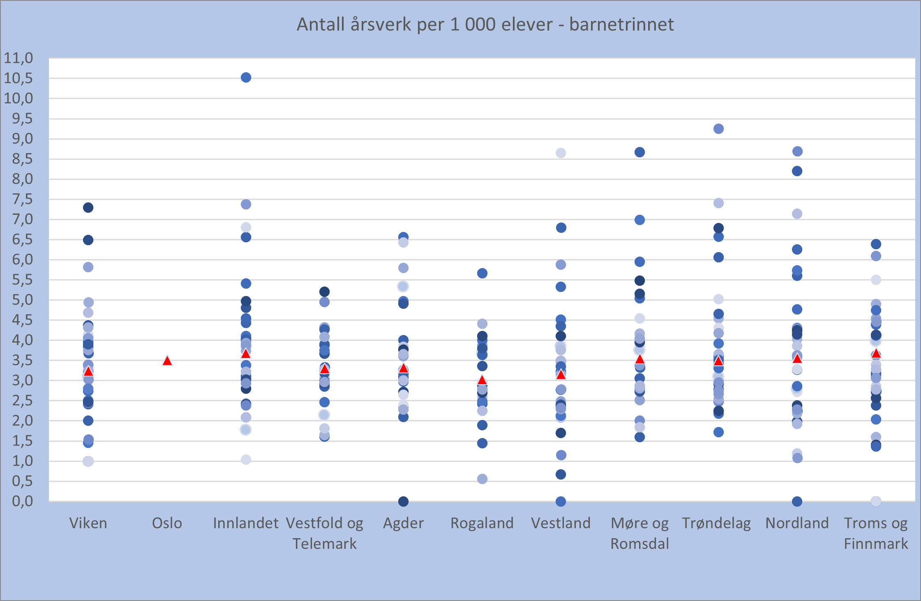
Task: Click the Troms og Finnmark category label
Action: pyautogui.click(x=876, y=533)
